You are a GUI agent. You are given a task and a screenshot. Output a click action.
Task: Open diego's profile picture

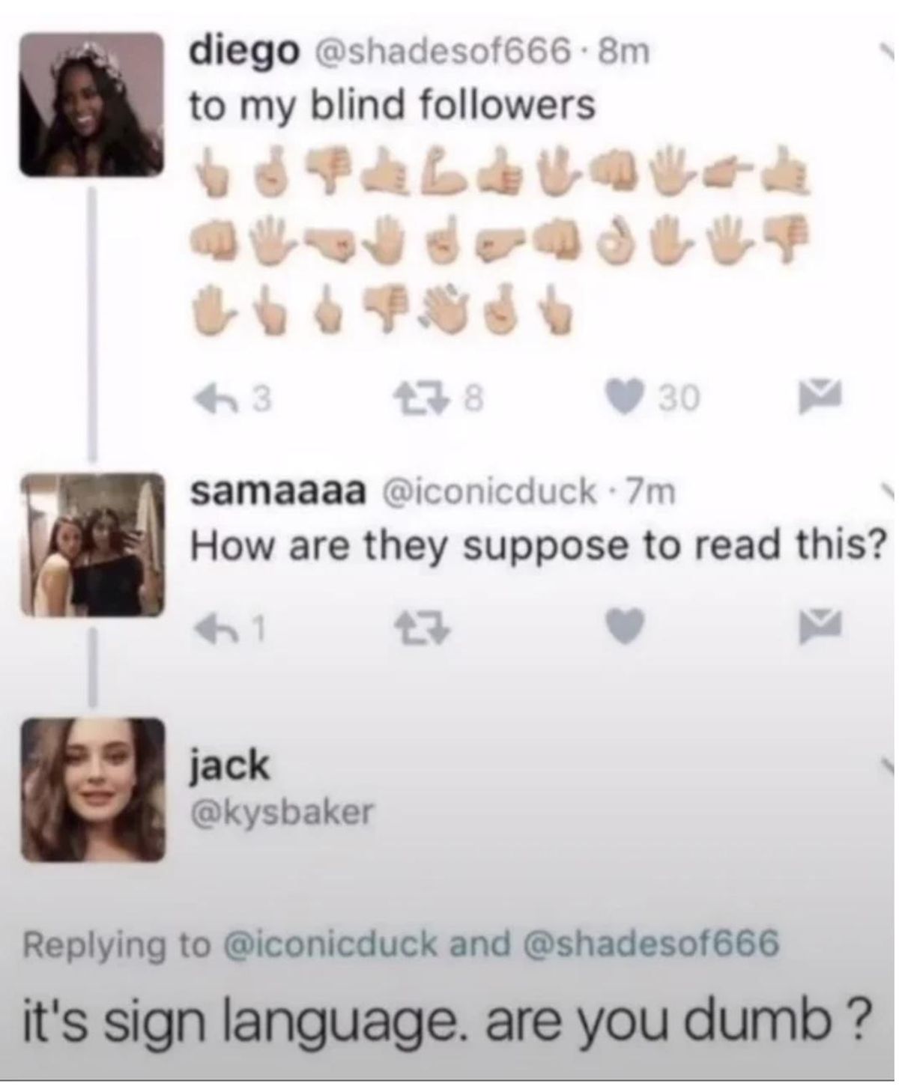(91, 105)
